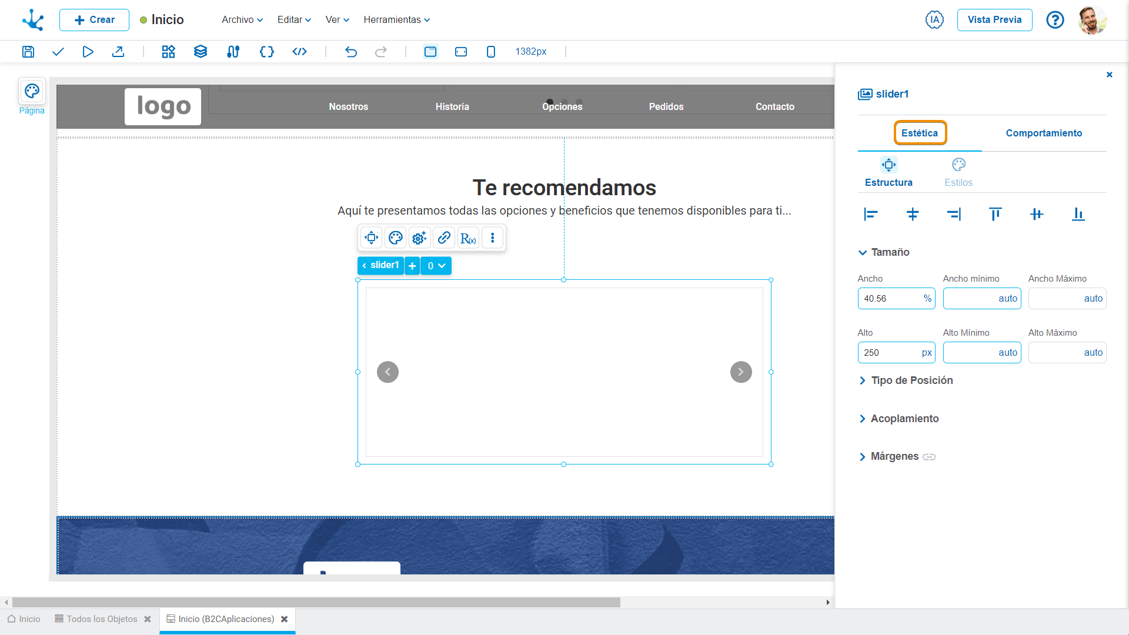
Task: Open the help question mark icon
Action: coord(1055,19)
